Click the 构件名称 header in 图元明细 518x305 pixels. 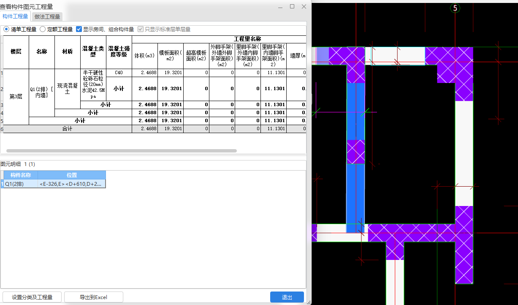21,175
